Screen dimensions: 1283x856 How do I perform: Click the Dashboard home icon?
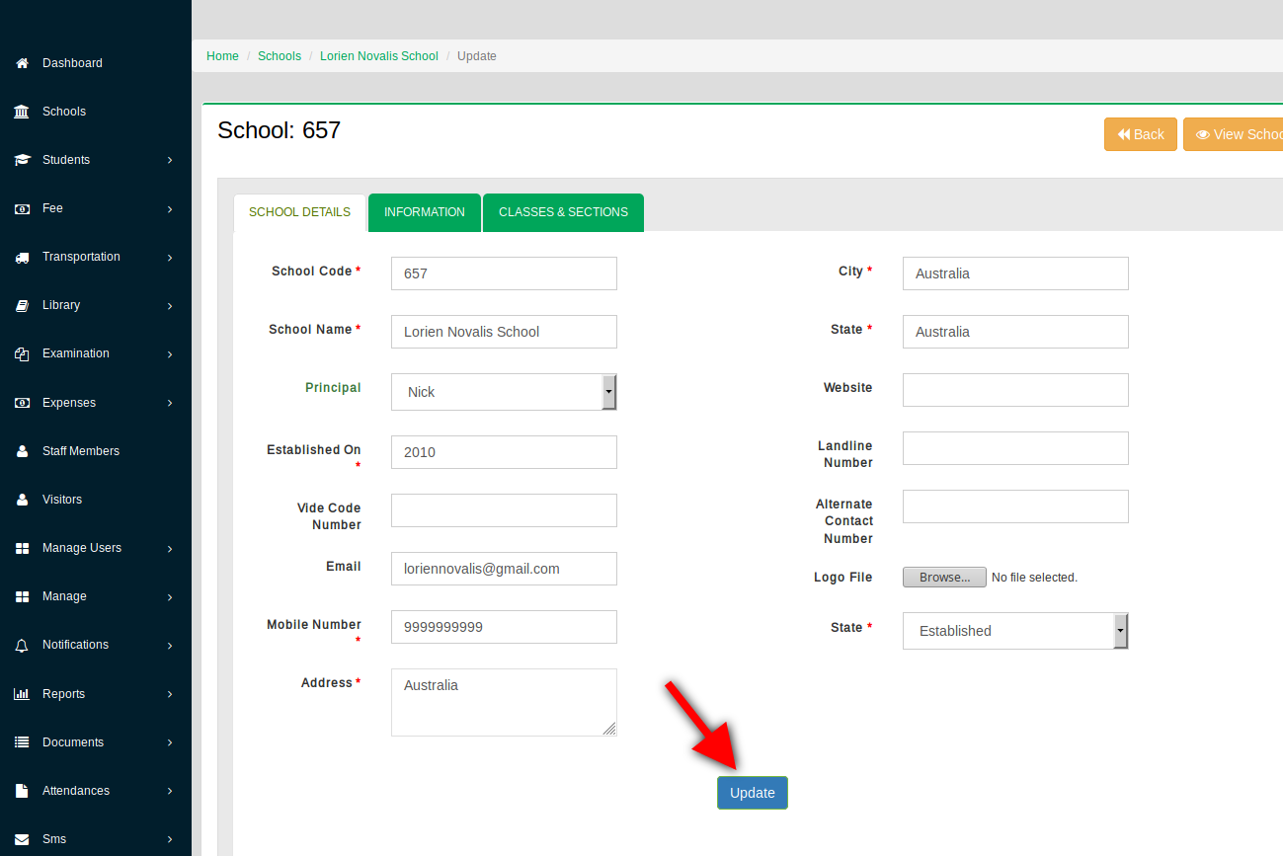tap(22, 63)
